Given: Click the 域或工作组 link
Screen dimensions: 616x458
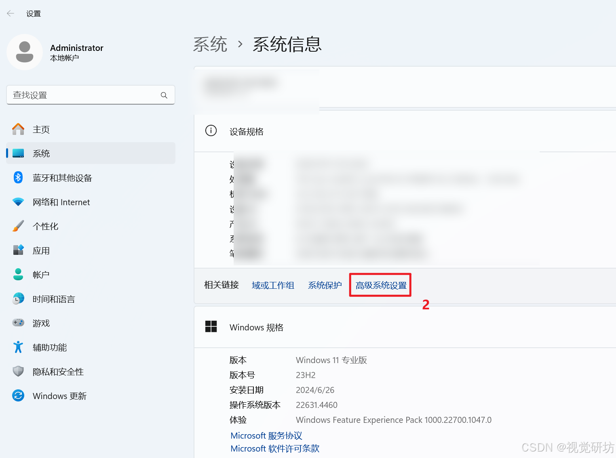Looking at the screenshot, I should (273, 286).
